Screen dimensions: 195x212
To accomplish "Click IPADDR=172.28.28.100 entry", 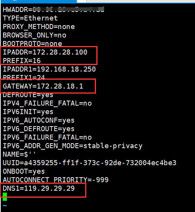I will pyautogui.click(x=45, y=52).
